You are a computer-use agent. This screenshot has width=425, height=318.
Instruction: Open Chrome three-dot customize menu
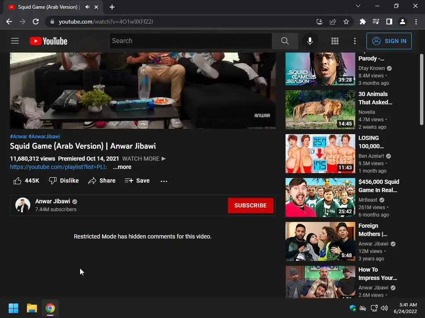[416, 22]
